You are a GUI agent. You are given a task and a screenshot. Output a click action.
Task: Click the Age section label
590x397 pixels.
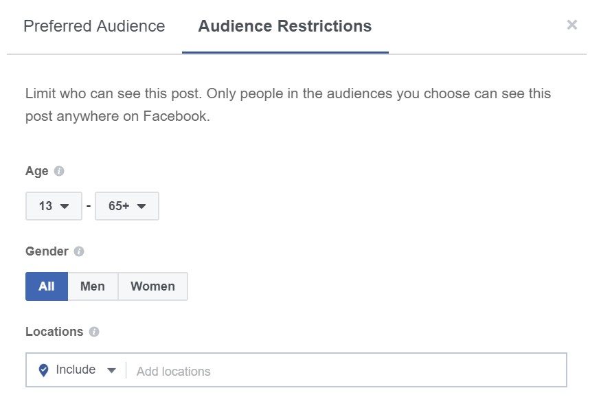(37, 171)
